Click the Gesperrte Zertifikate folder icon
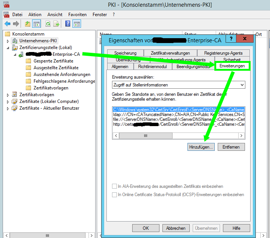270x238 pixels. coord(28,61)
